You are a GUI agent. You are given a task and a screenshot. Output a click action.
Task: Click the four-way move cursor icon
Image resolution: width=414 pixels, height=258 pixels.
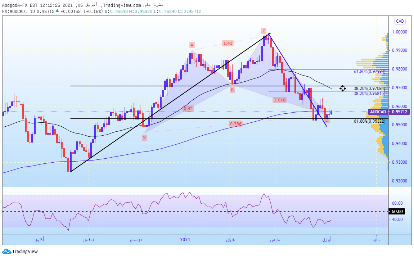[x=342, y=89]
